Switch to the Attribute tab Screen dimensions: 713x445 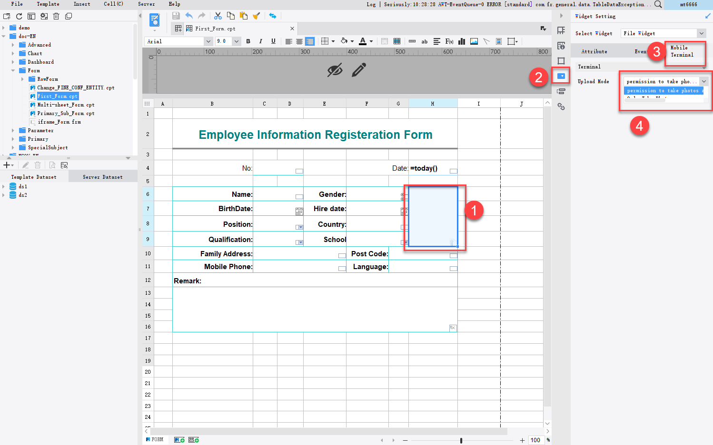click(x=594, y=51)
